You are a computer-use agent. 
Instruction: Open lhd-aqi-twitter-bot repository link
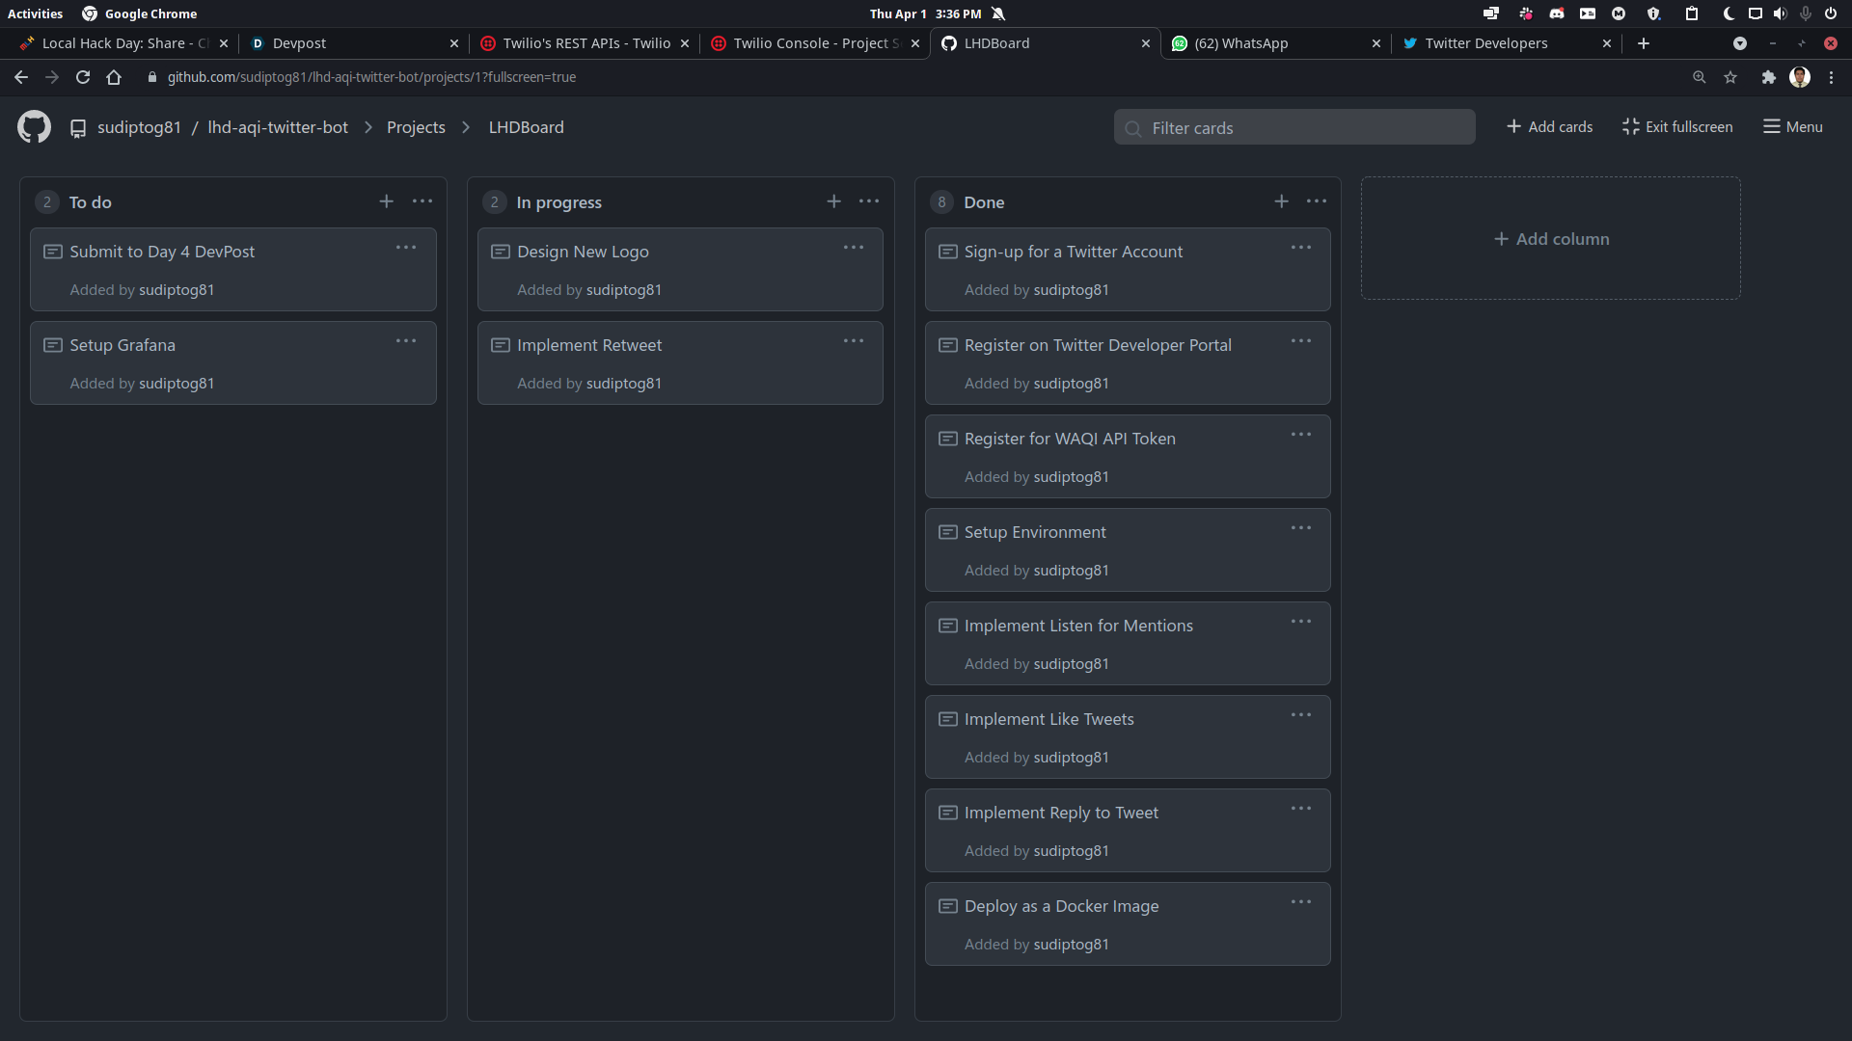(278, 127)
